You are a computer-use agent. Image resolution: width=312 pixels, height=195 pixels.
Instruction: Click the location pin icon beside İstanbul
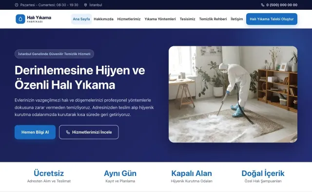(86, 5)
